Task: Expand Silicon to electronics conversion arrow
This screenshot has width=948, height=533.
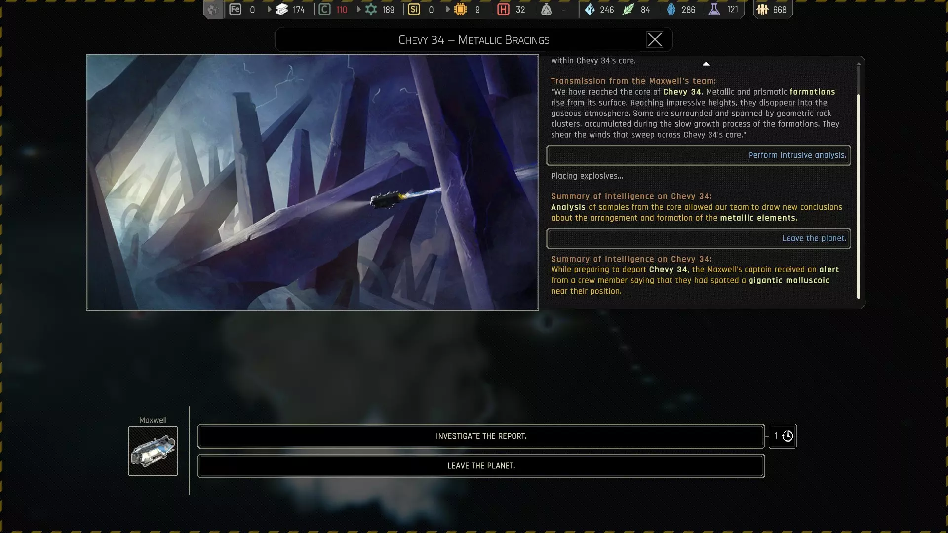Action: pyautogui.click(x=448, y=9)
